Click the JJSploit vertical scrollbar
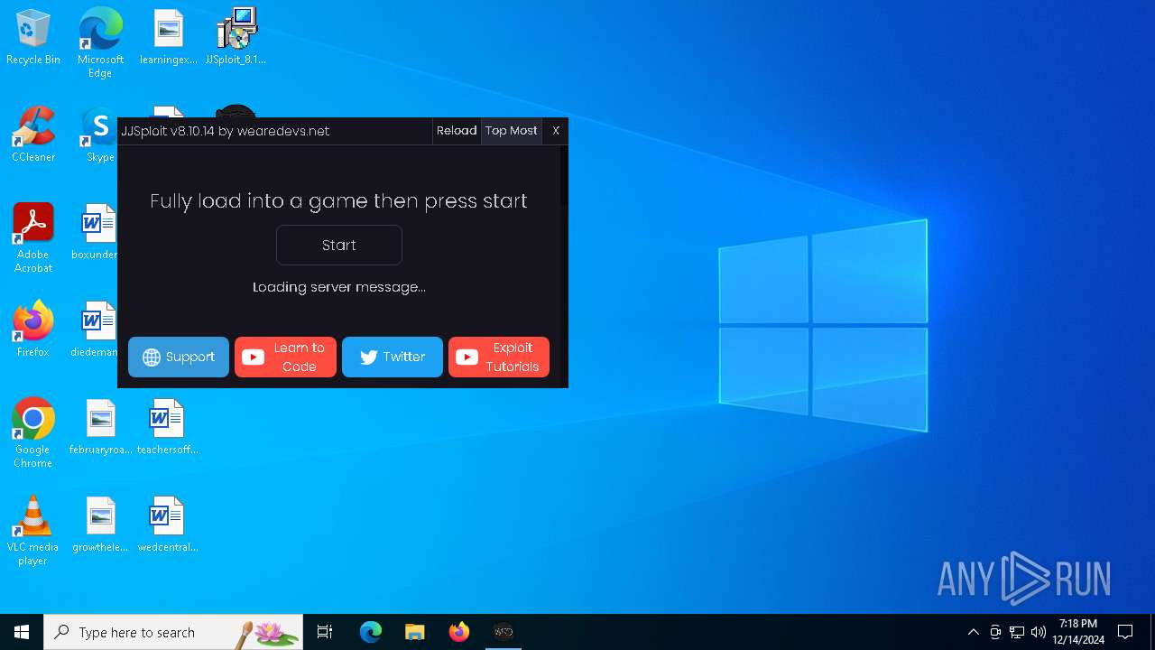This screenshot has width=1155, height=650. pos(564,176)
